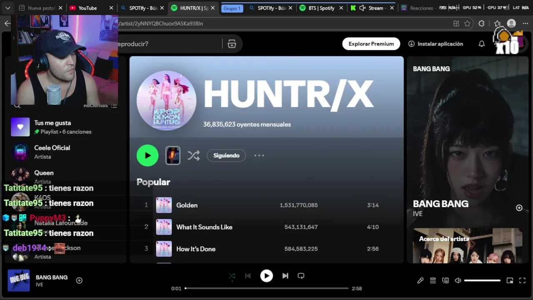Screen dimensions: 533x300
Task: Toggle shuffle on the HUNTR/X artist page
Action: click(x=194, y=155)
